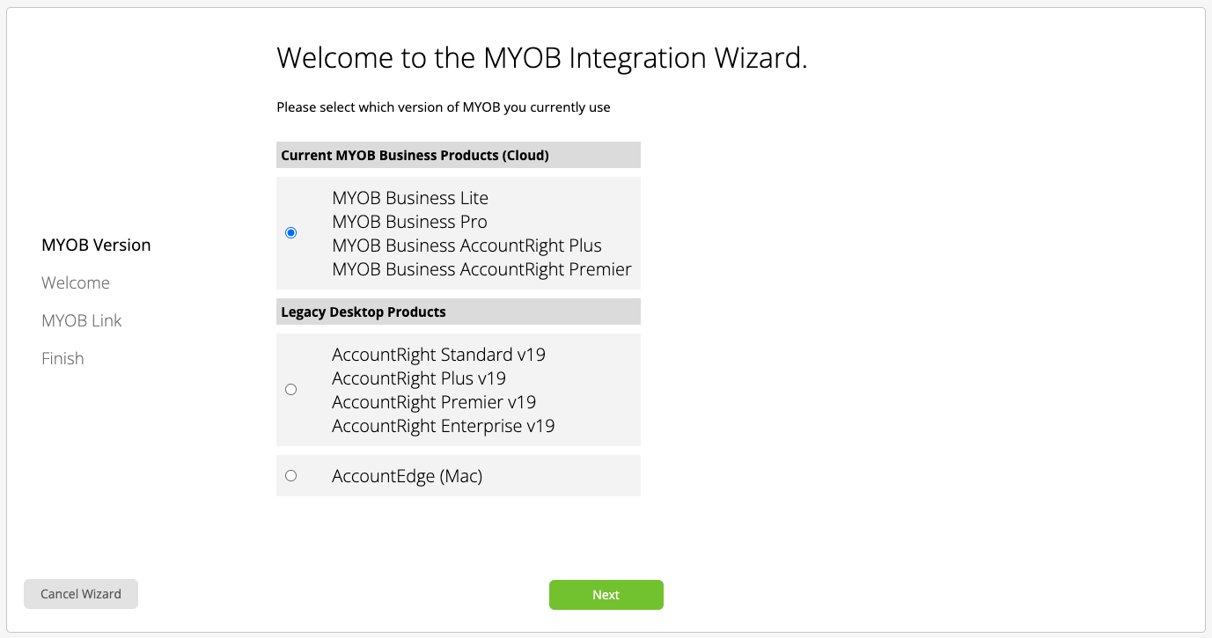This screenshot has width=1212, height=638.
Task: Select the AccountEdge (Mac) radio button
Action: [x=290, y=475]
